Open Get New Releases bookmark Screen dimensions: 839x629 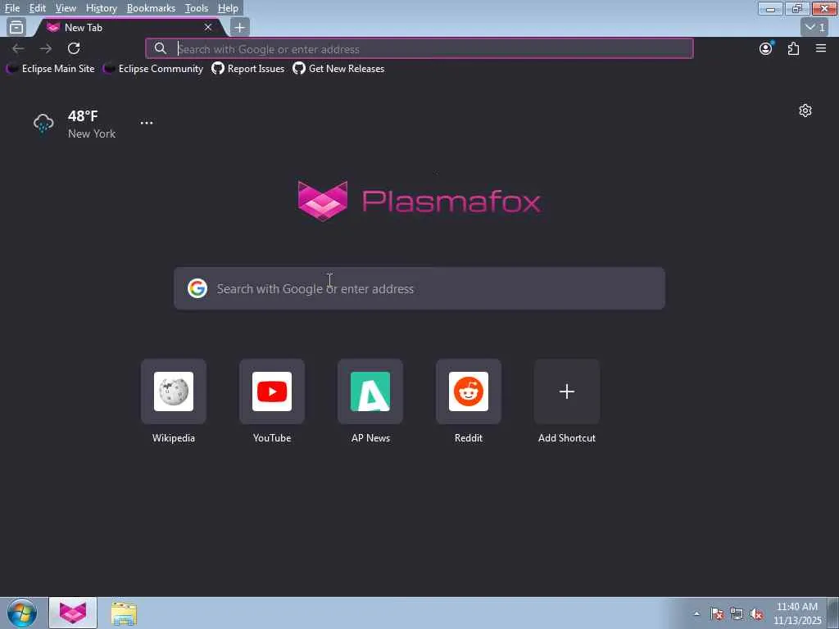[x=338, y=69]
